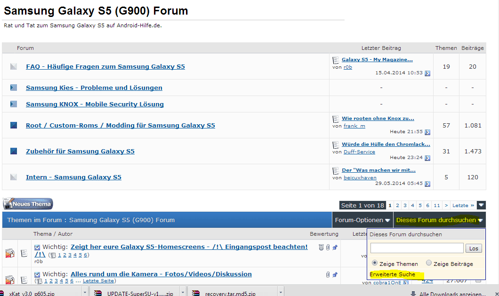Open Samsung Kies - Probleme und Lösungen forum

click(94, 88)
